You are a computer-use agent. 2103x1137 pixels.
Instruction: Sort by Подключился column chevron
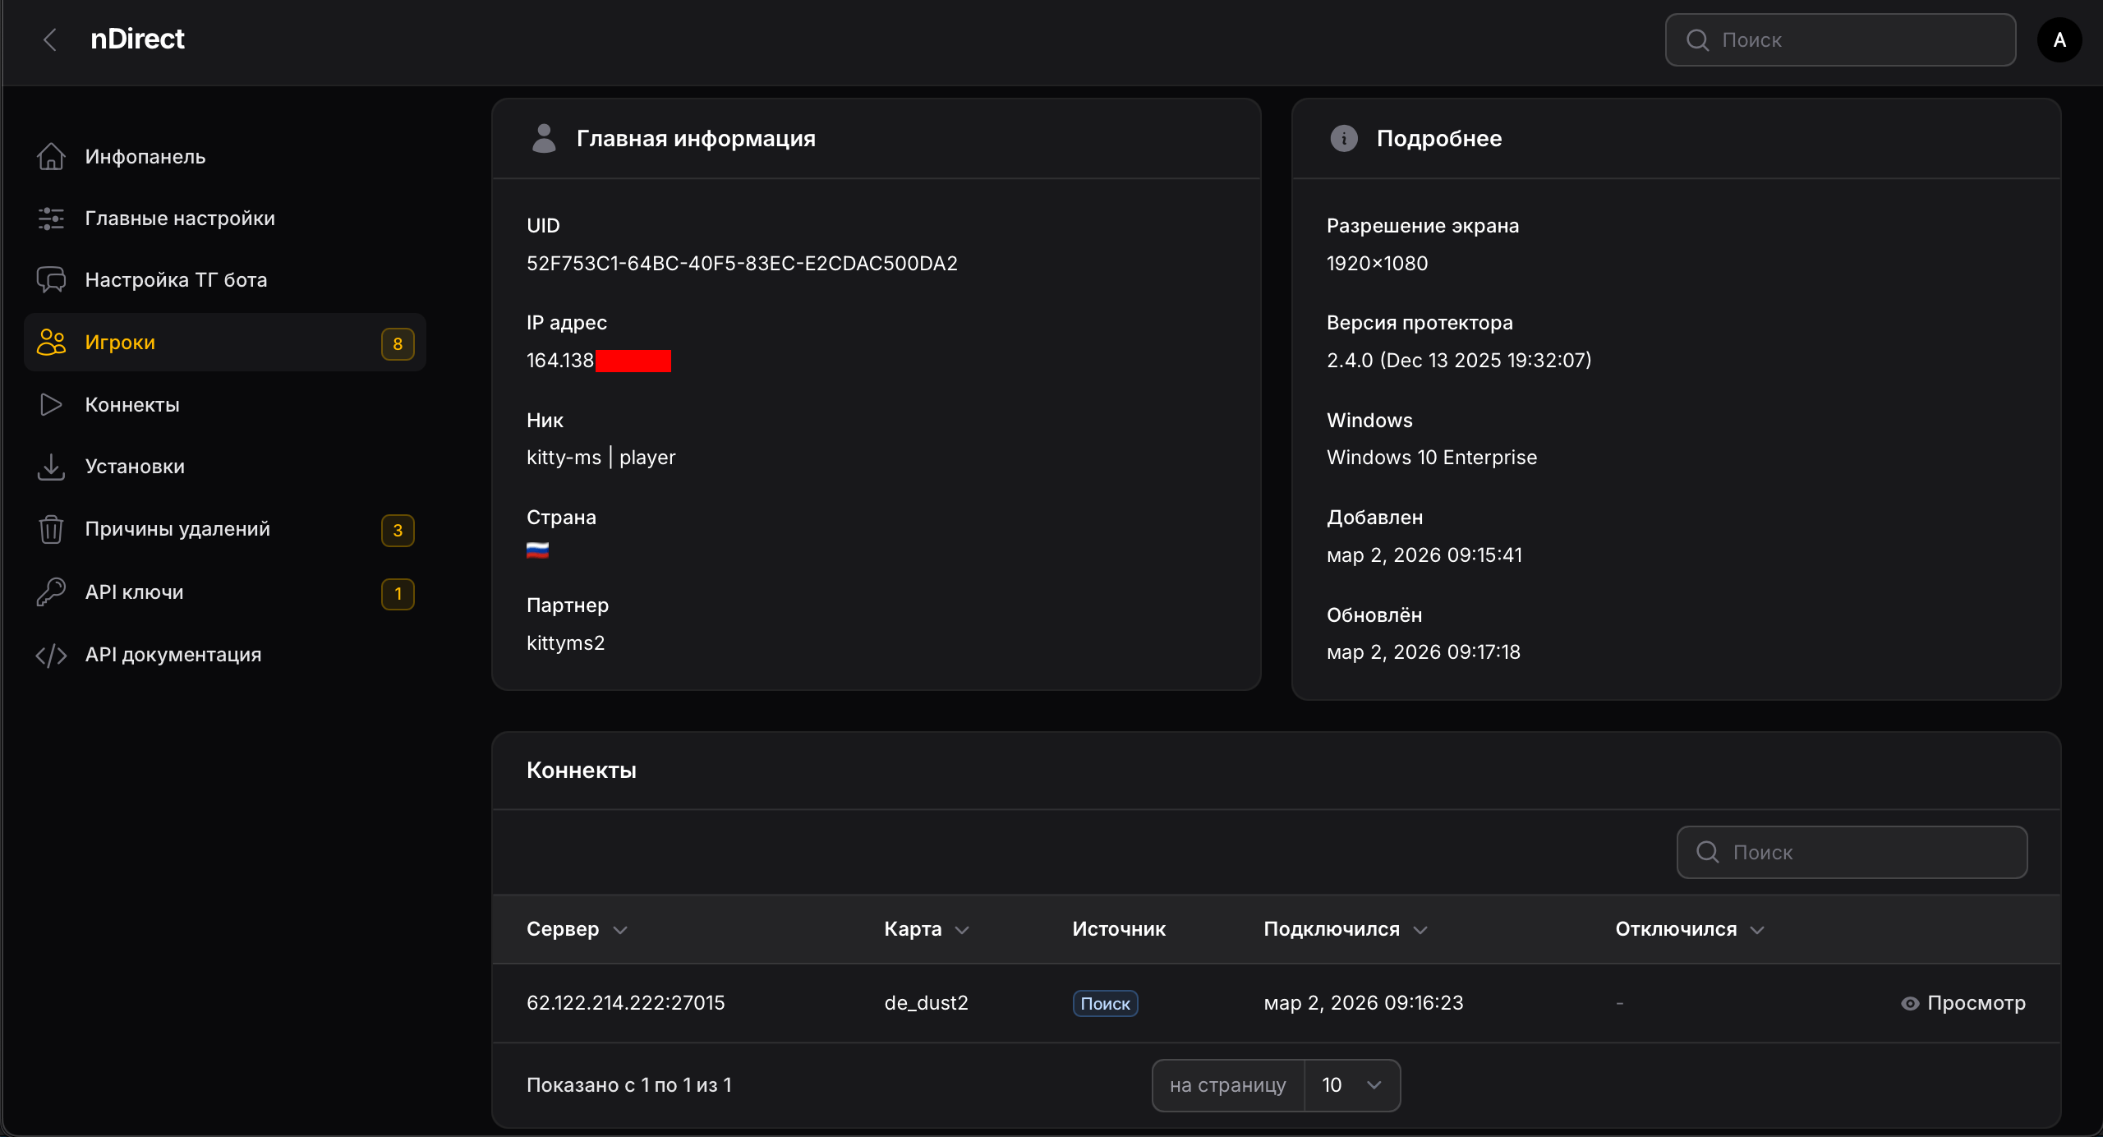(x=1420, y=930)
